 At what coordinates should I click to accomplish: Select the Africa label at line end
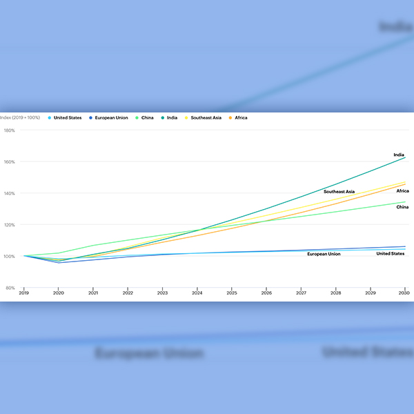[402, 190]
